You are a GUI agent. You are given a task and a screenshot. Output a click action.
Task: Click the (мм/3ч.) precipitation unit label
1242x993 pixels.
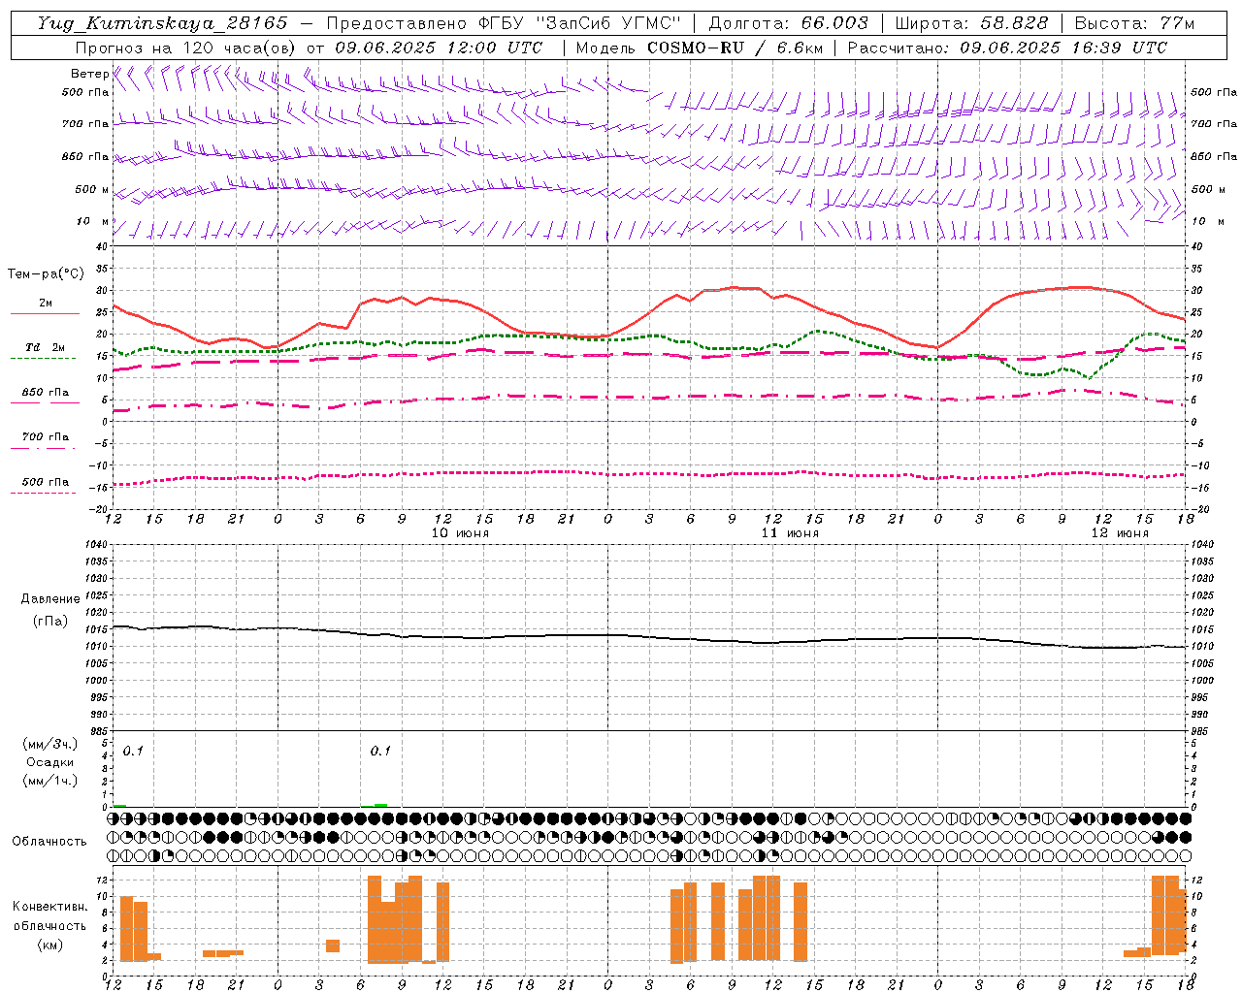[50, 744]
